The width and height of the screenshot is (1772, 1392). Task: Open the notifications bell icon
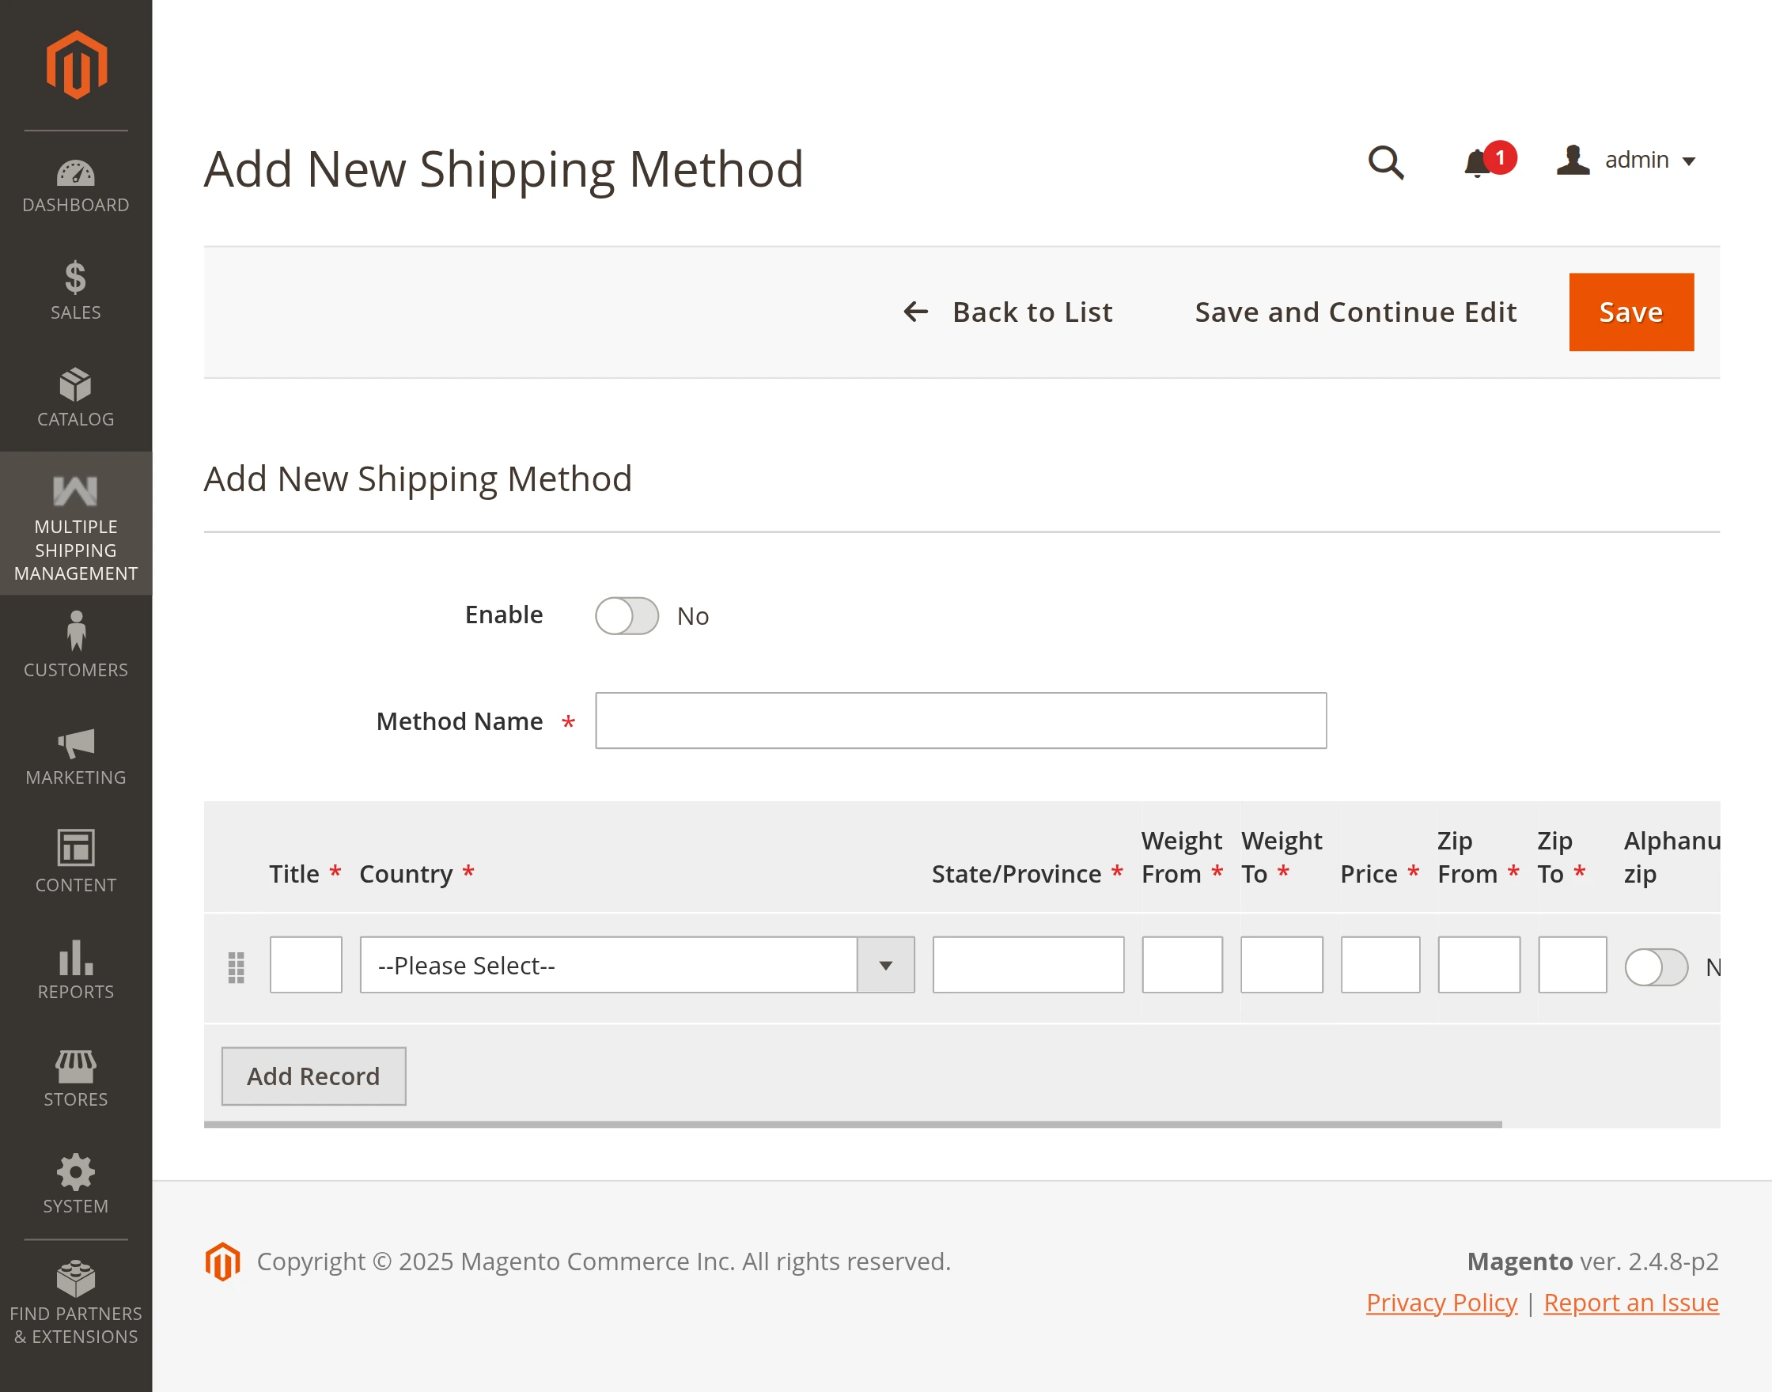click(1479, 162)
